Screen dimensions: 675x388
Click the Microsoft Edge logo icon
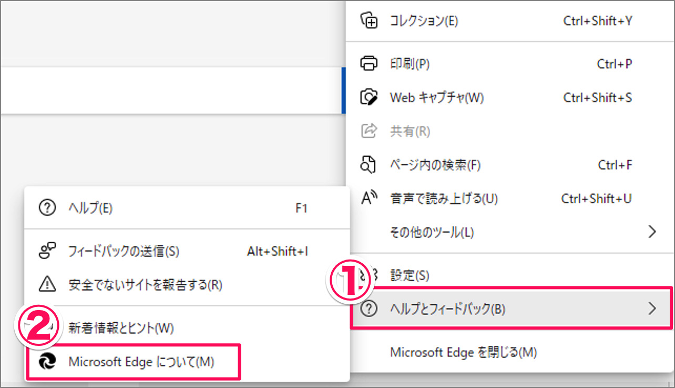47,362
